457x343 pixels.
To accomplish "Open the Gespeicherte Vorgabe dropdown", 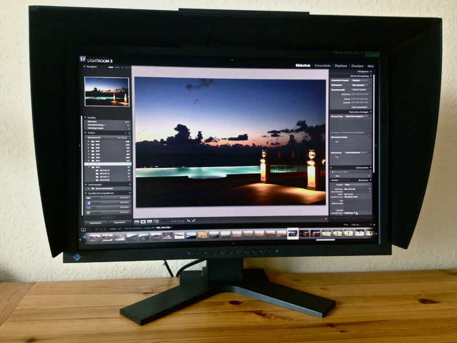I will coord(362,80).
